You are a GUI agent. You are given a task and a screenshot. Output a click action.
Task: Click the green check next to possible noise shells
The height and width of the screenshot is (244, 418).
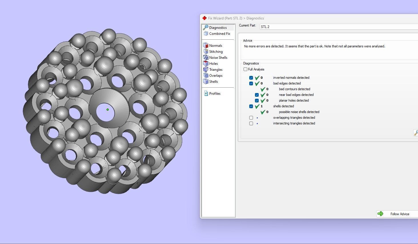263,112
